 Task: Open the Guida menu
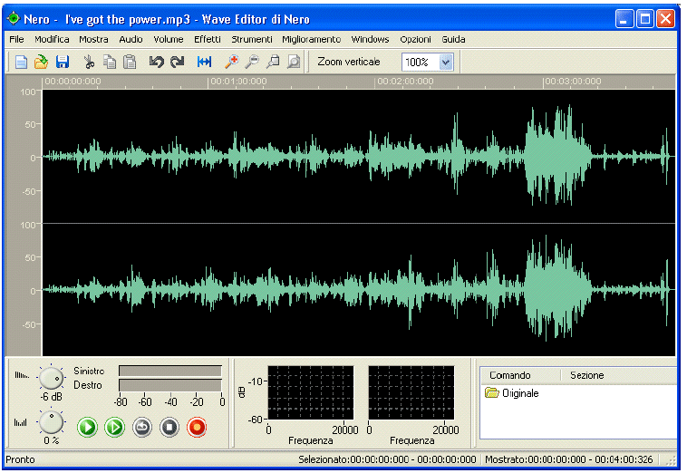point(453,40)
